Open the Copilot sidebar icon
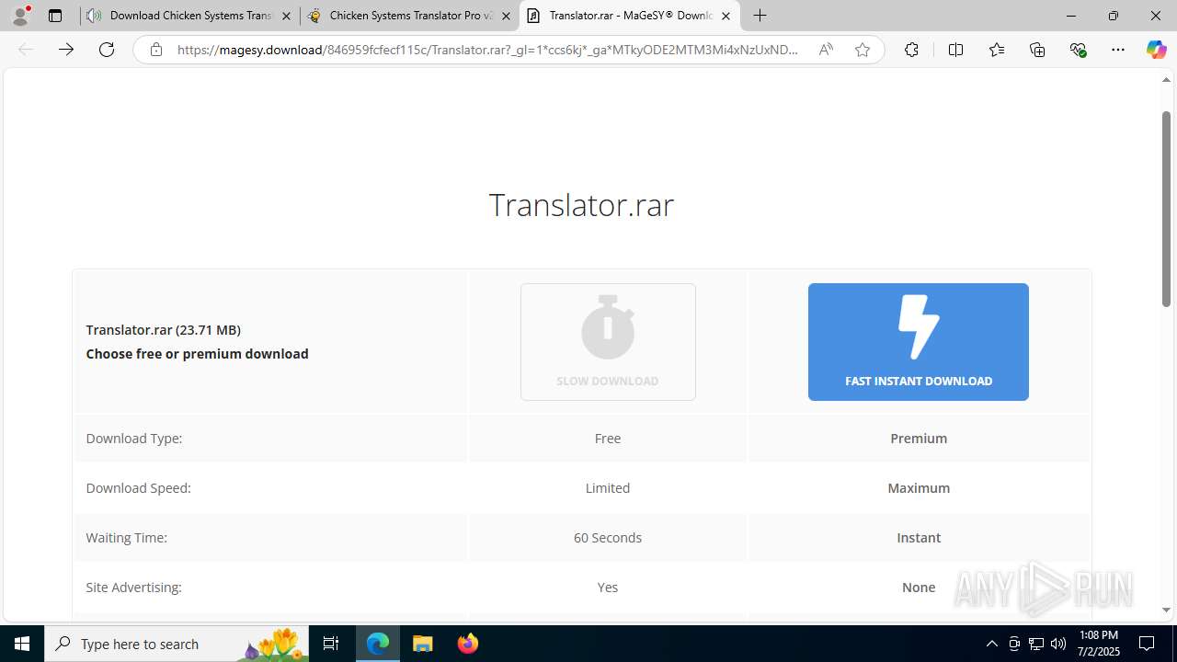 (x=1157, y=50)
